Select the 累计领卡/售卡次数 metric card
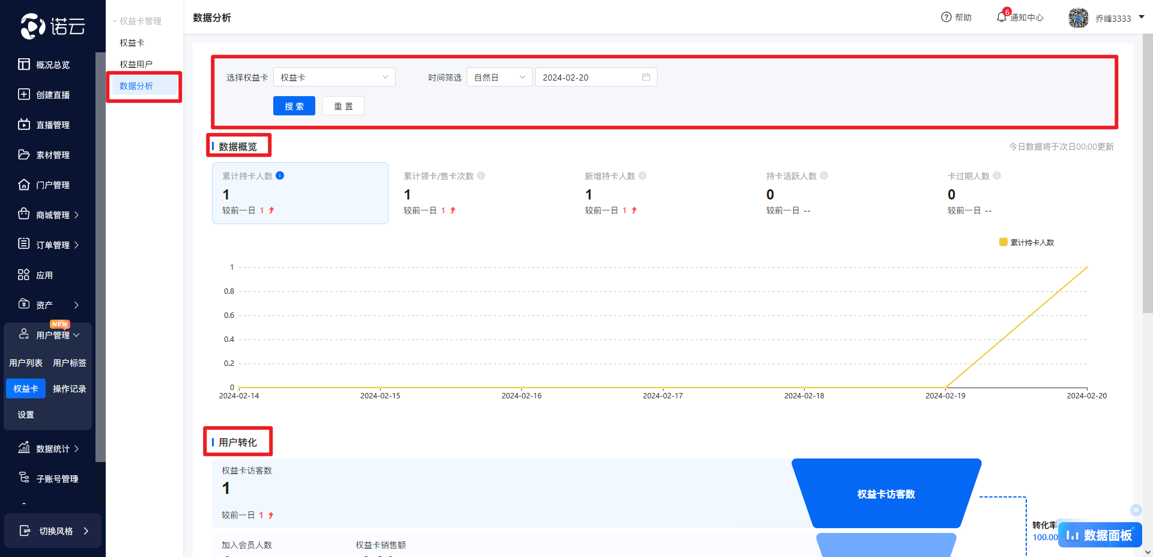Viewport: 1153px width, 557px height. (x=480, y=193)
